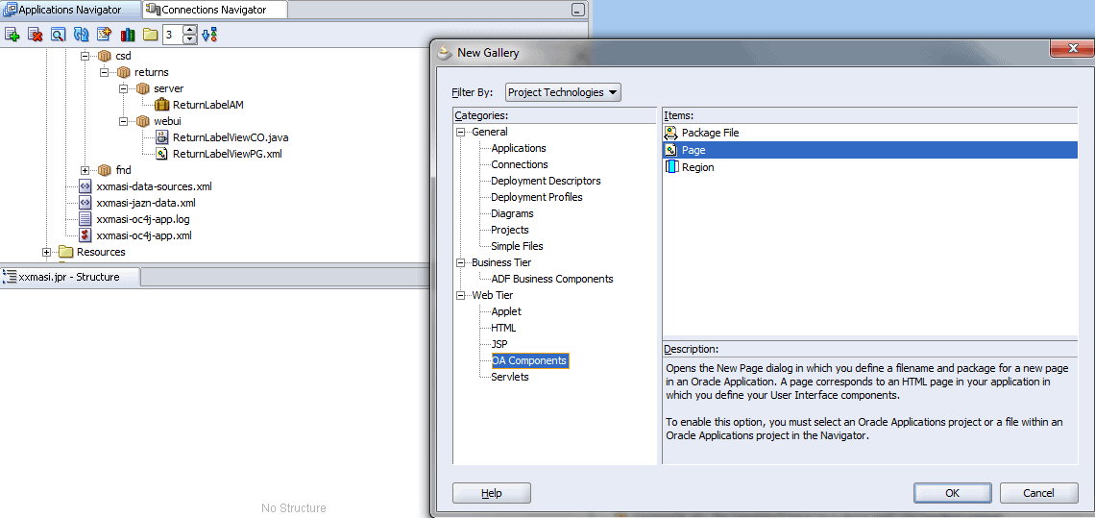Click the books library toolbar icon
The image size is (1095, 518).
click(x=127, y=35)
